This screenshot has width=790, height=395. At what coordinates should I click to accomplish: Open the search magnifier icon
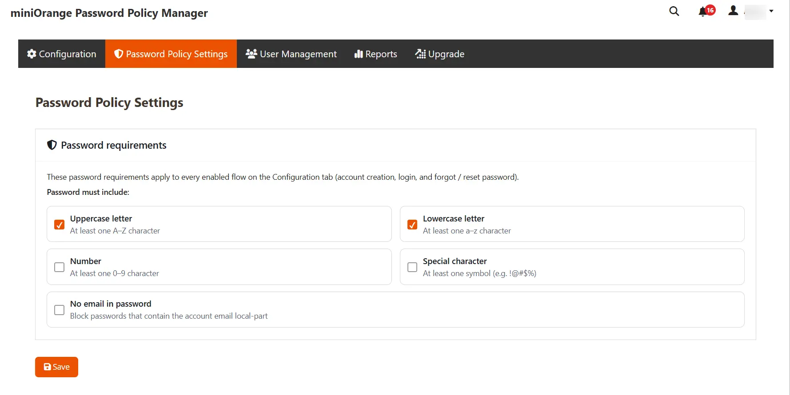pos(674,11)
